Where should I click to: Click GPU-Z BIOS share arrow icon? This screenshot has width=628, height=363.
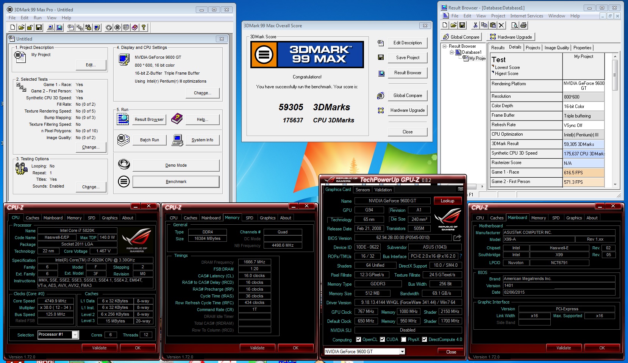[457, 238]
